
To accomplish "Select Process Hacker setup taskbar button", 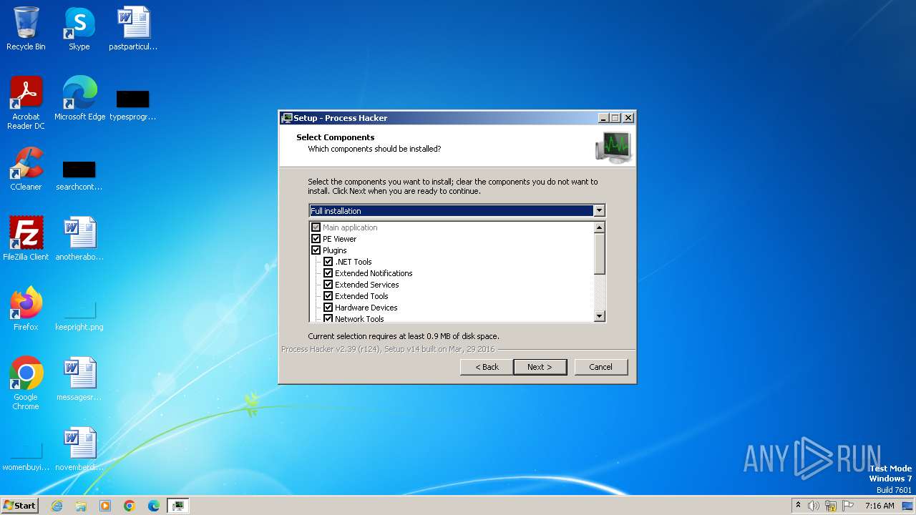I will (x=178, y=506).
